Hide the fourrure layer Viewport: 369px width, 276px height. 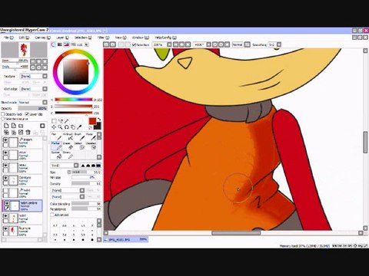tap(5, 228)
